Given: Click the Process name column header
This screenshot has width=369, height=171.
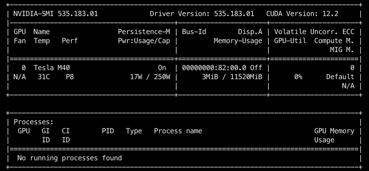Looking at the screenshot, I should pyautogui.click(x=178, y=131).
